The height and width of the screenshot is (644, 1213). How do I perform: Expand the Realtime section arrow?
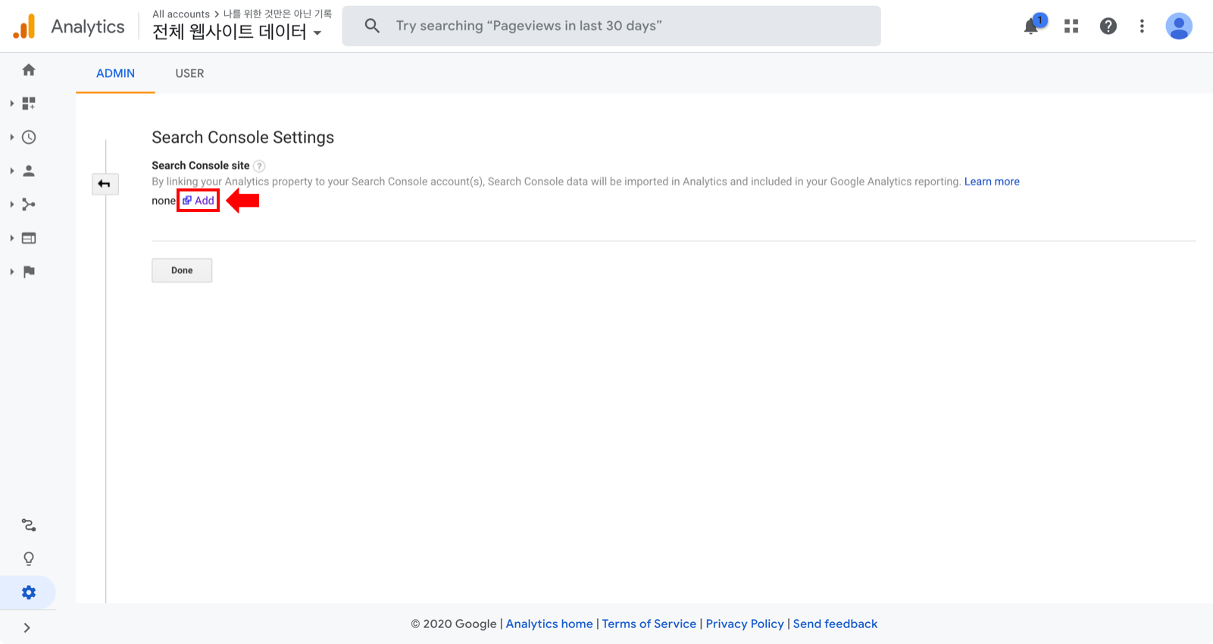[x=12, y=137]
